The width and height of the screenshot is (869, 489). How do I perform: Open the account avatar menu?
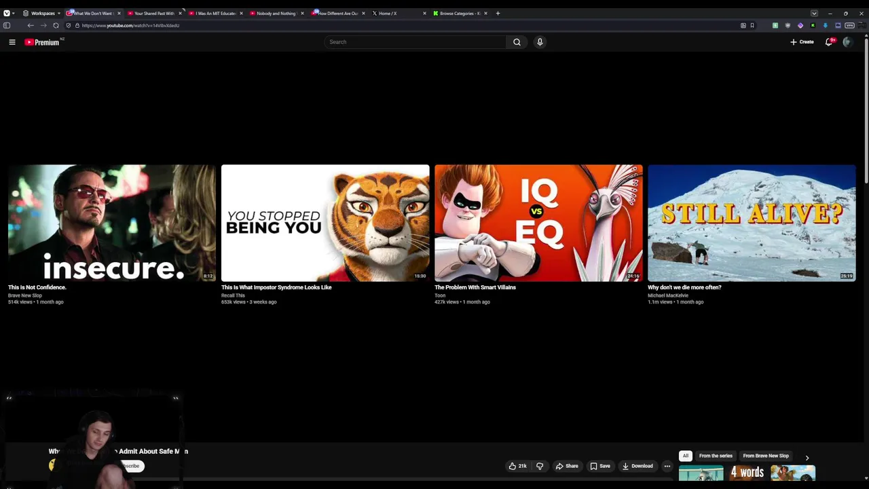pyautogui.click(x=847, y=42)
